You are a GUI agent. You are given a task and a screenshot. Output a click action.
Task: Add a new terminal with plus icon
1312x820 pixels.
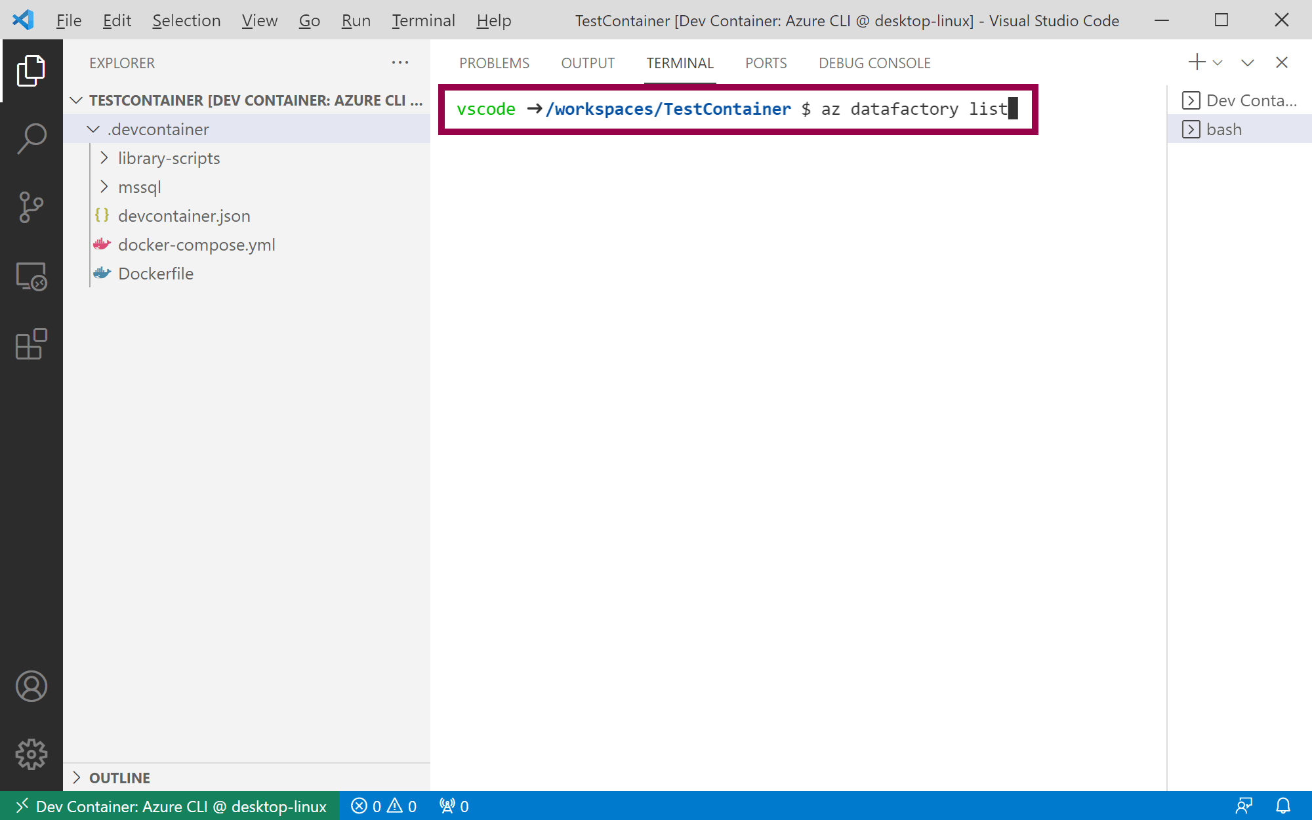pyautogui.click(x=1197, y=62)
